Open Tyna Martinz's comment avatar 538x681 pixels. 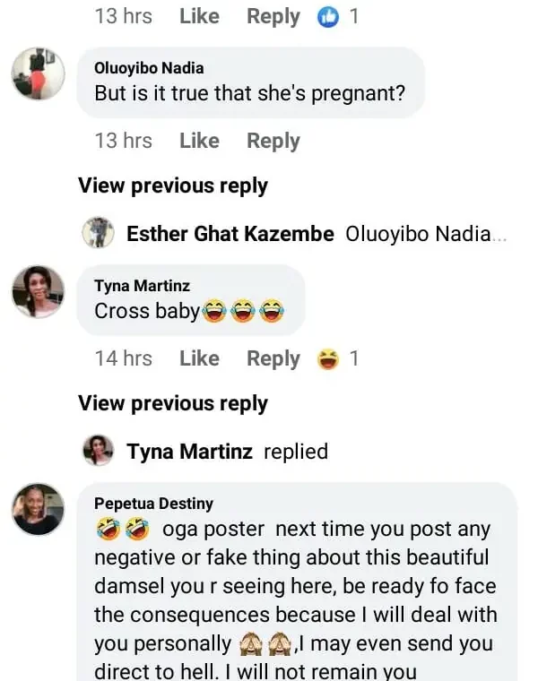tap(39, 291)
